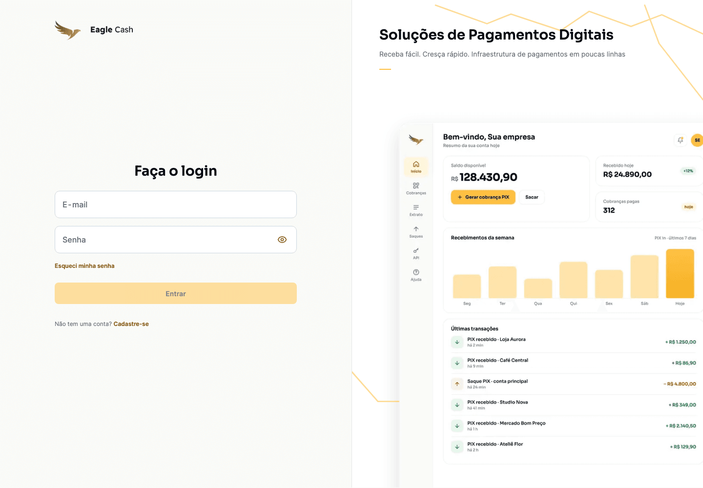Click the Sacar button
Screen dimensions: 703x488
tap(532, 197)
